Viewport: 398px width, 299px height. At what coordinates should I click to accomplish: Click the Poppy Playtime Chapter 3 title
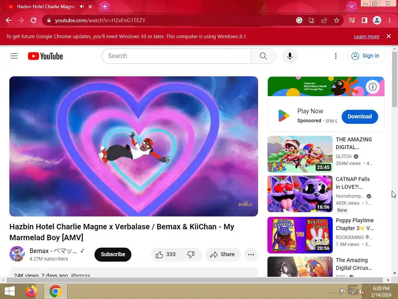[x=354, y=224]
